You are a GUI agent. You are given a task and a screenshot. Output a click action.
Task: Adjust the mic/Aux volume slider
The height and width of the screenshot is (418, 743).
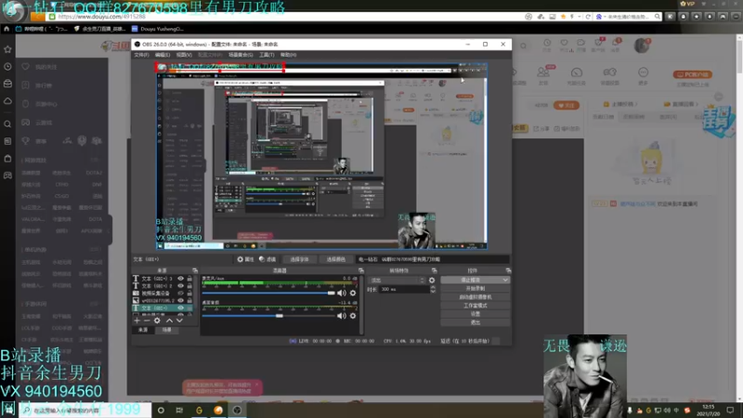pyautogui.click(x=268, y=293)
